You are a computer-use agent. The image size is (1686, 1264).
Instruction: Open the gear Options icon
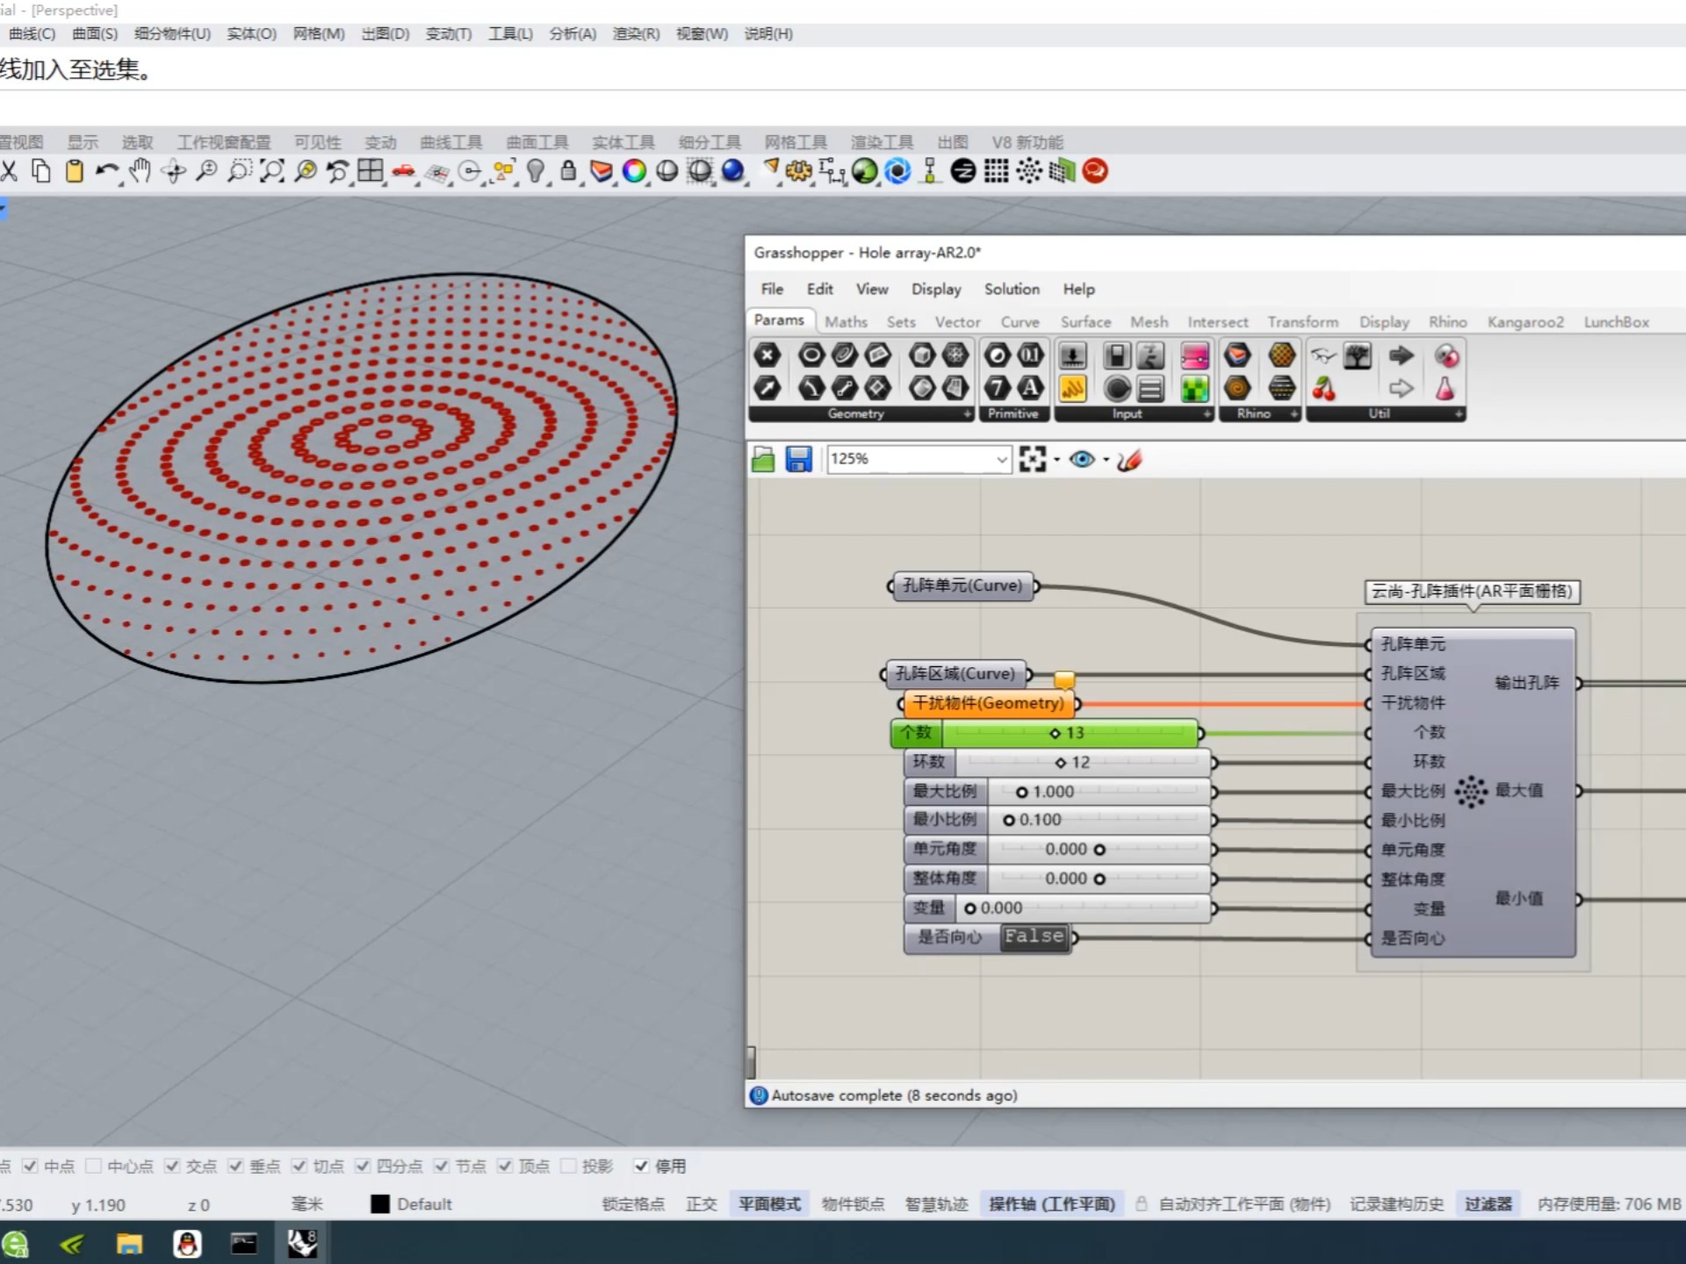coord(798,171)
